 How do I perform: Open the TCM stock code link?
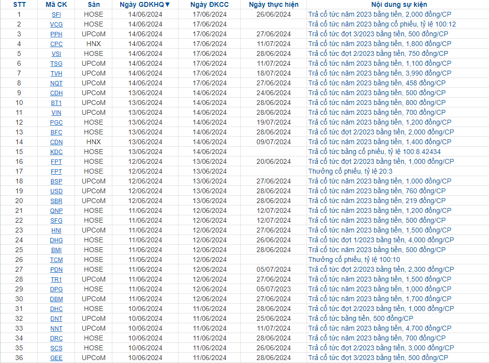56,260
